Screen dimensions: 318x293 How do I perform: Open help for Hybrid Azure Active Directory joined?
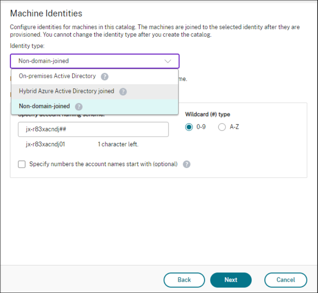click(x=123, y=91)
